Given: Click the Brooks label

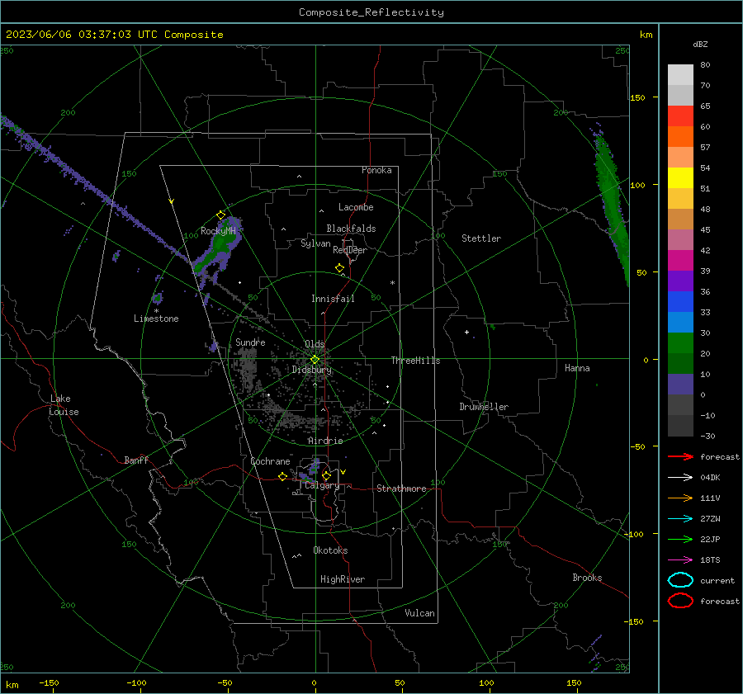Looking at the screenshot, I should pyautogui.click(x=587, y=578).
